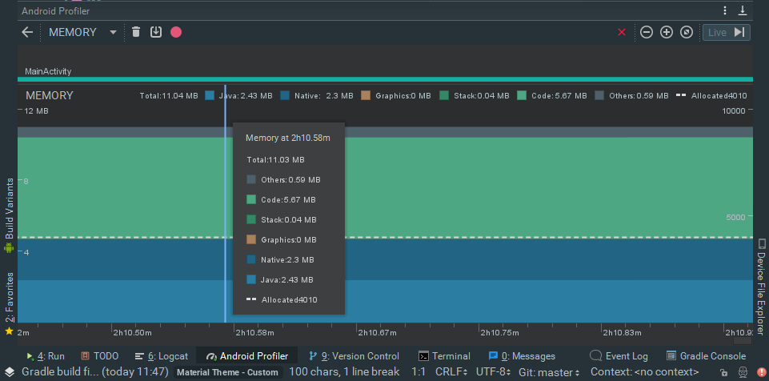End the profiling session with red X
The width and height of the screenshot is (769, 381).
pos(622,32)
